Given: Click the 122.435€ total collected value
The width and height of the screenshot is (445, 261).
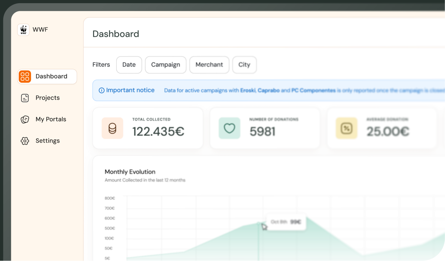Looking at the screenshot, I should point(158,131).
